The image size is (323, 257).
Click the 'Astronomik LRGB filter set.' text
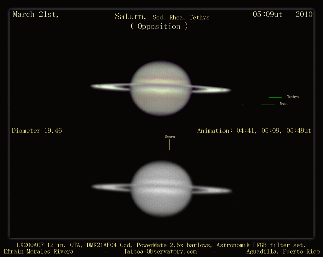[x=261, y=245]
